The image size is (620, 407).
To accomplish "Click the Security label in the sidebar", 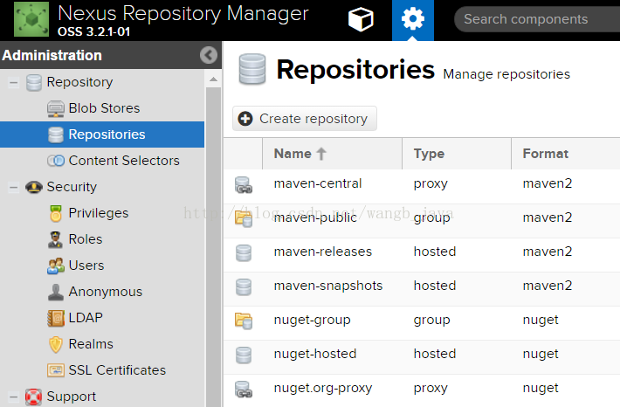I will point(72,187).
